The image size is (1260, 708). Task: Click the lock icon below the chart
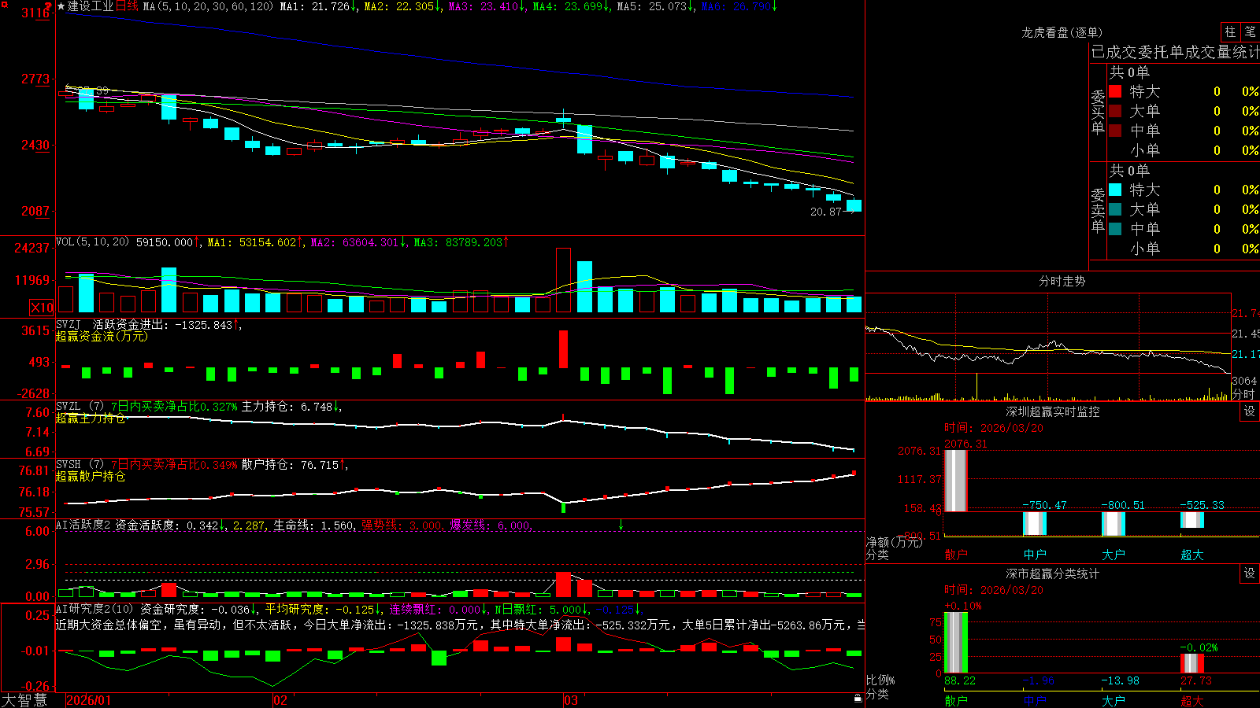point(858,699)
